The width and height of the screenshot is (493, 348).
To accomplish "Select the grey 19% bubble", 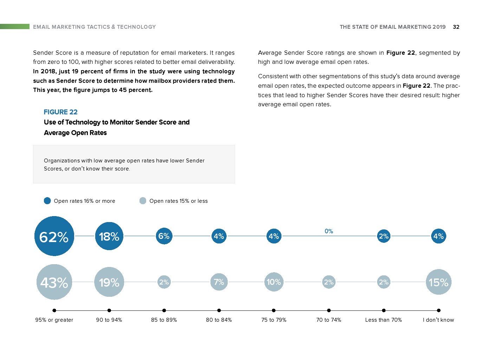I will [x=109, y=282].
